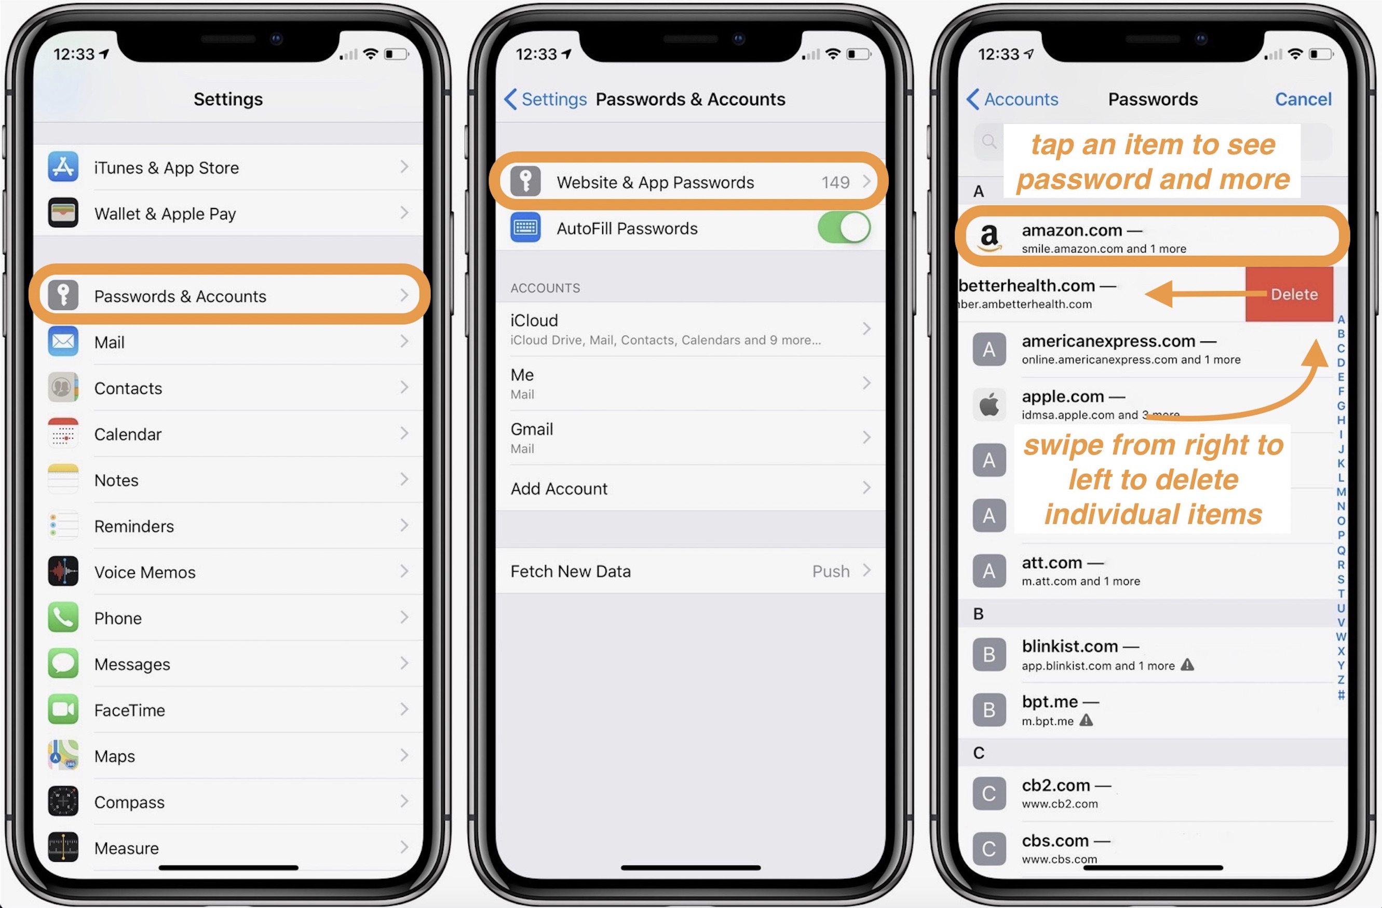Open Settings from Passwords & Accounts breadcrumb
1382x908 pixels.
coord(538,98)
